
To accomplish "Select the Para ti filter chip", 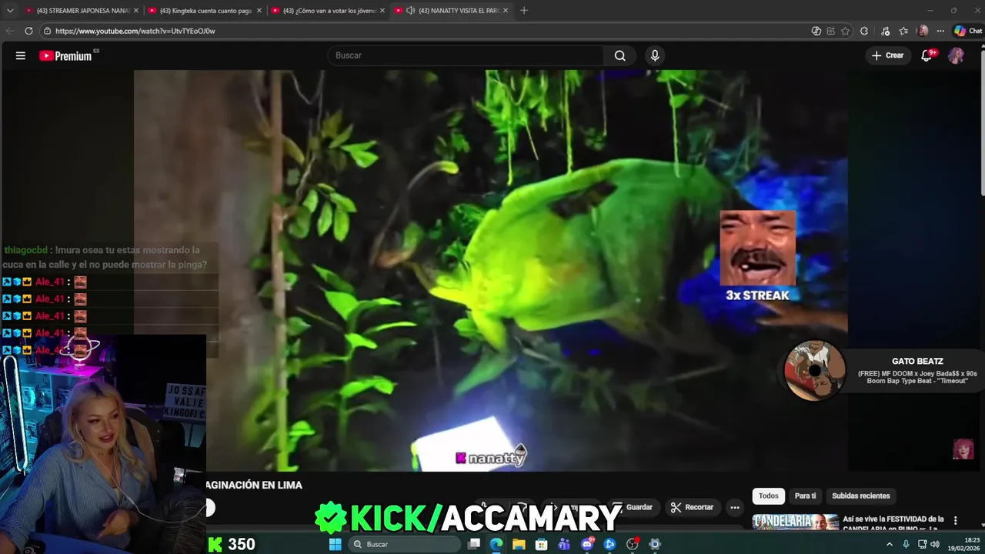I will click(x=805, y=496).
